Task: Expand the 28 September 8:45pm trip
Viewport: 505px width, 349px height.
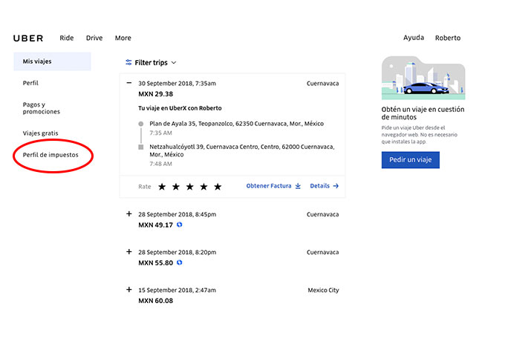Action: click(x=128, y=213)
